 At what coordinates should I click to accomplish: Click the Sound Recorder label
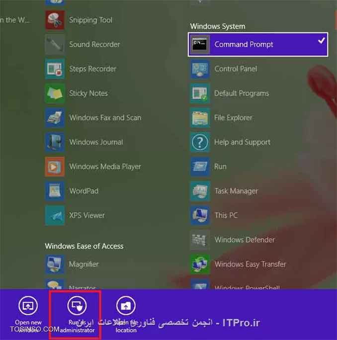click(x=94, y=44)
